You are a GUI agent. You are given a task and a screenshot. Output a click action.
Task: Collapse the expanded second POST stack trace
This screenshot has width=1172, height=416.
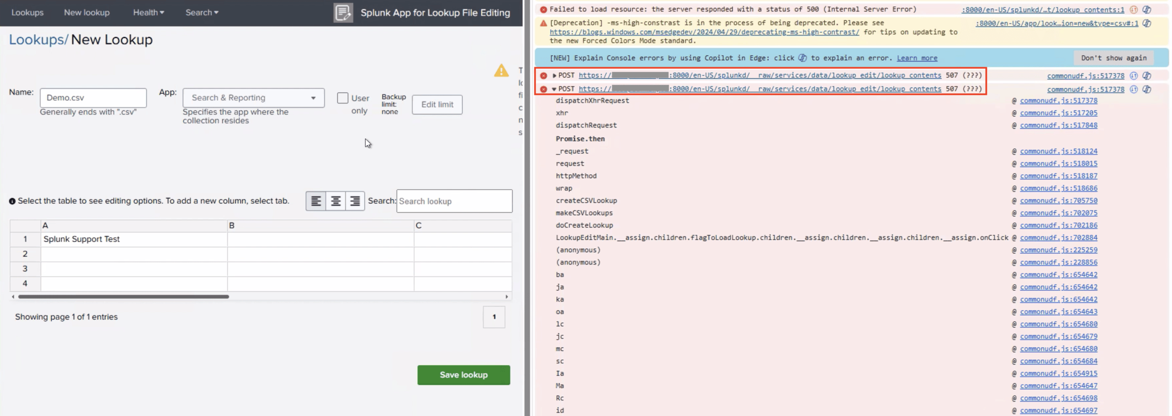(x=554, y=89)
